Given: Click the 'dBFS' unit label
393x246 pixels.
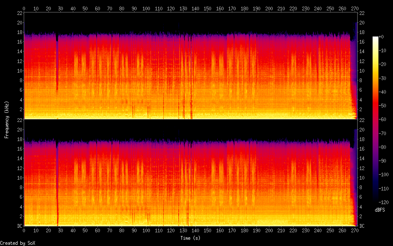Looking at the screenshot, I should pyautogui.click(x=380, y=210).
